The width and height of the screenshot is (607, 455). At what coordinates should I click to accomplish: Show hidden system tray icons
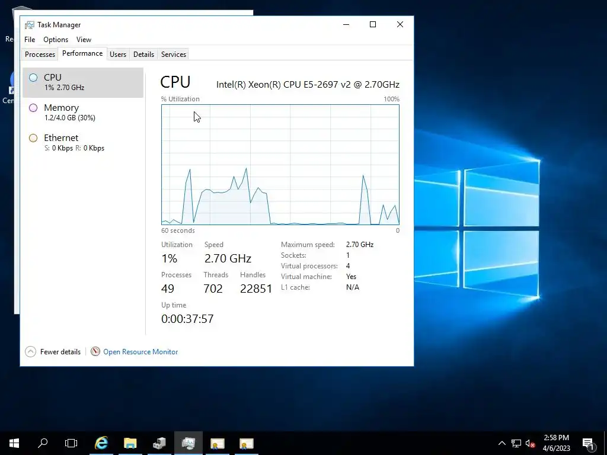[501, 443]
